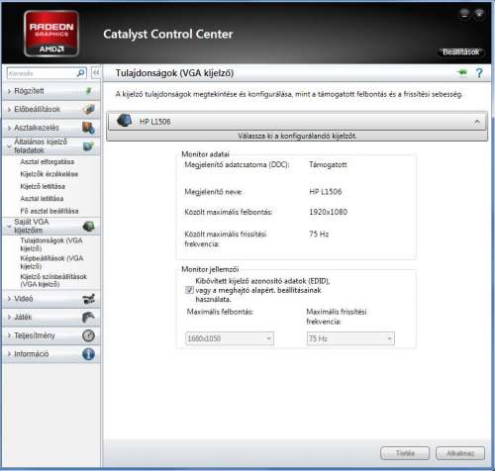Screen dimensions: 495x471
Task: Collapse the Általános kijelző feladatok section
Action: [50, 145]
